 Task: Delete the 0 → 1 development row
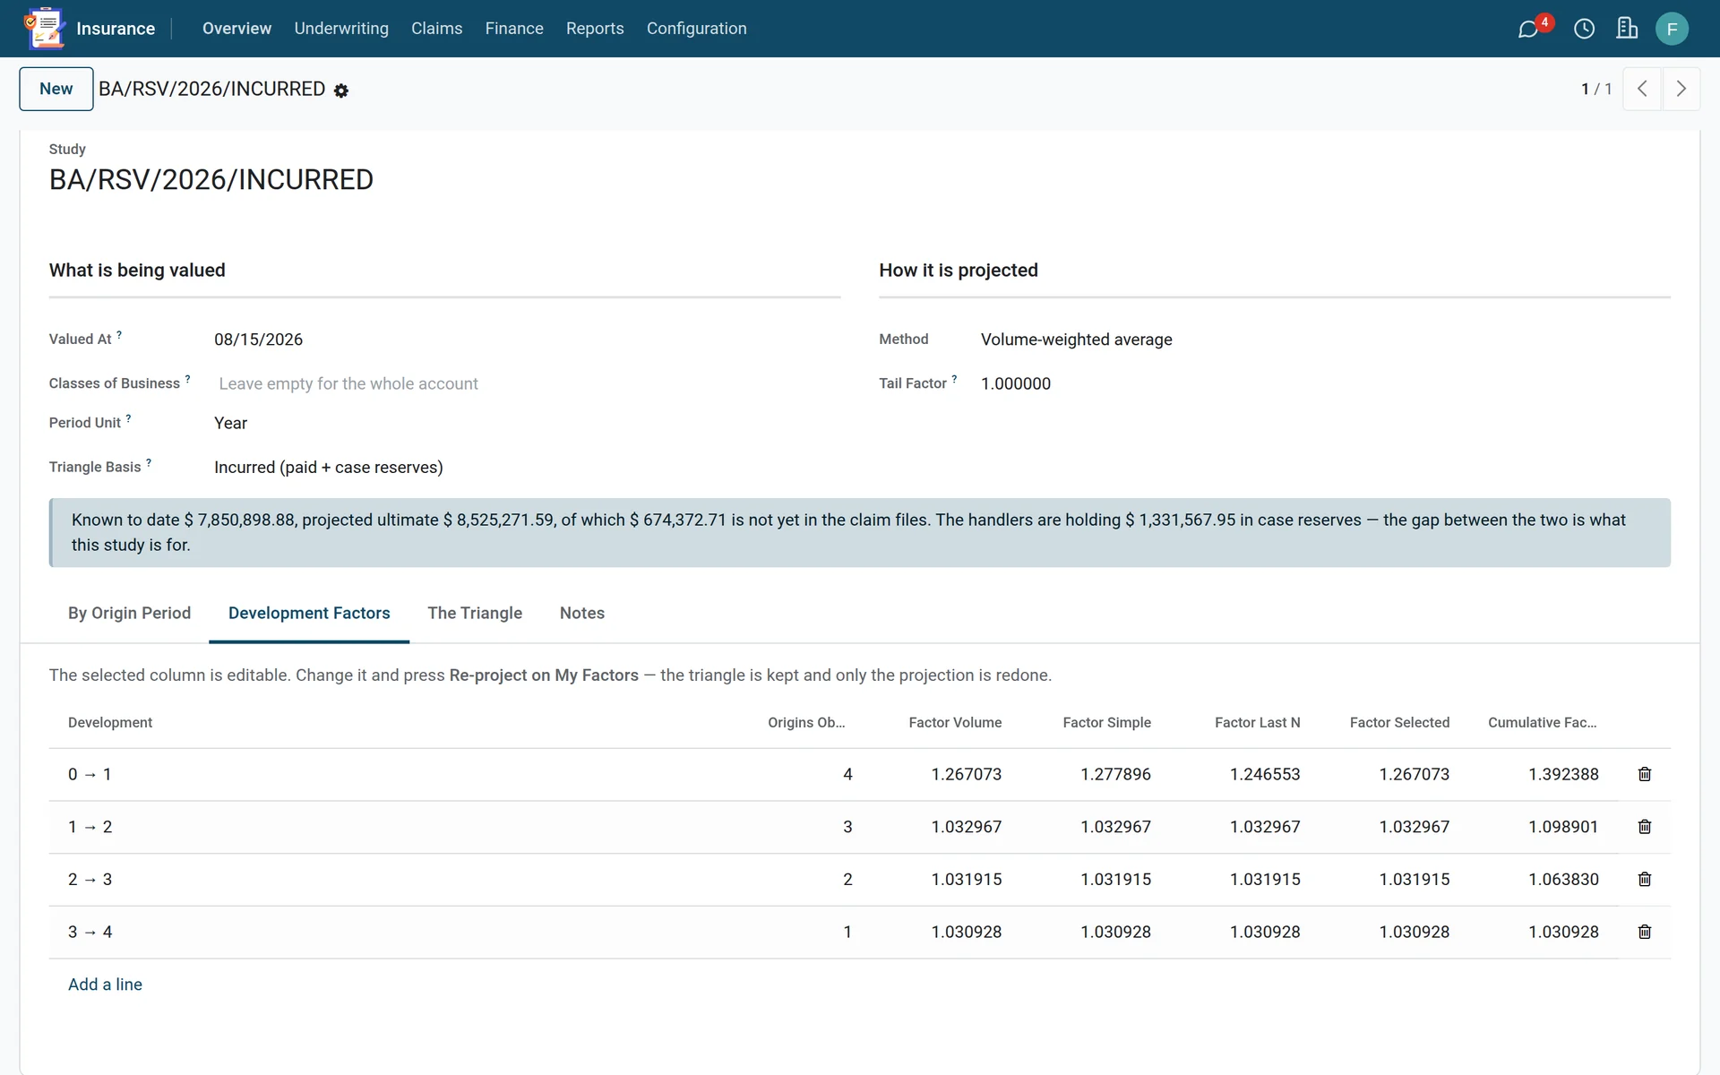1645,774
